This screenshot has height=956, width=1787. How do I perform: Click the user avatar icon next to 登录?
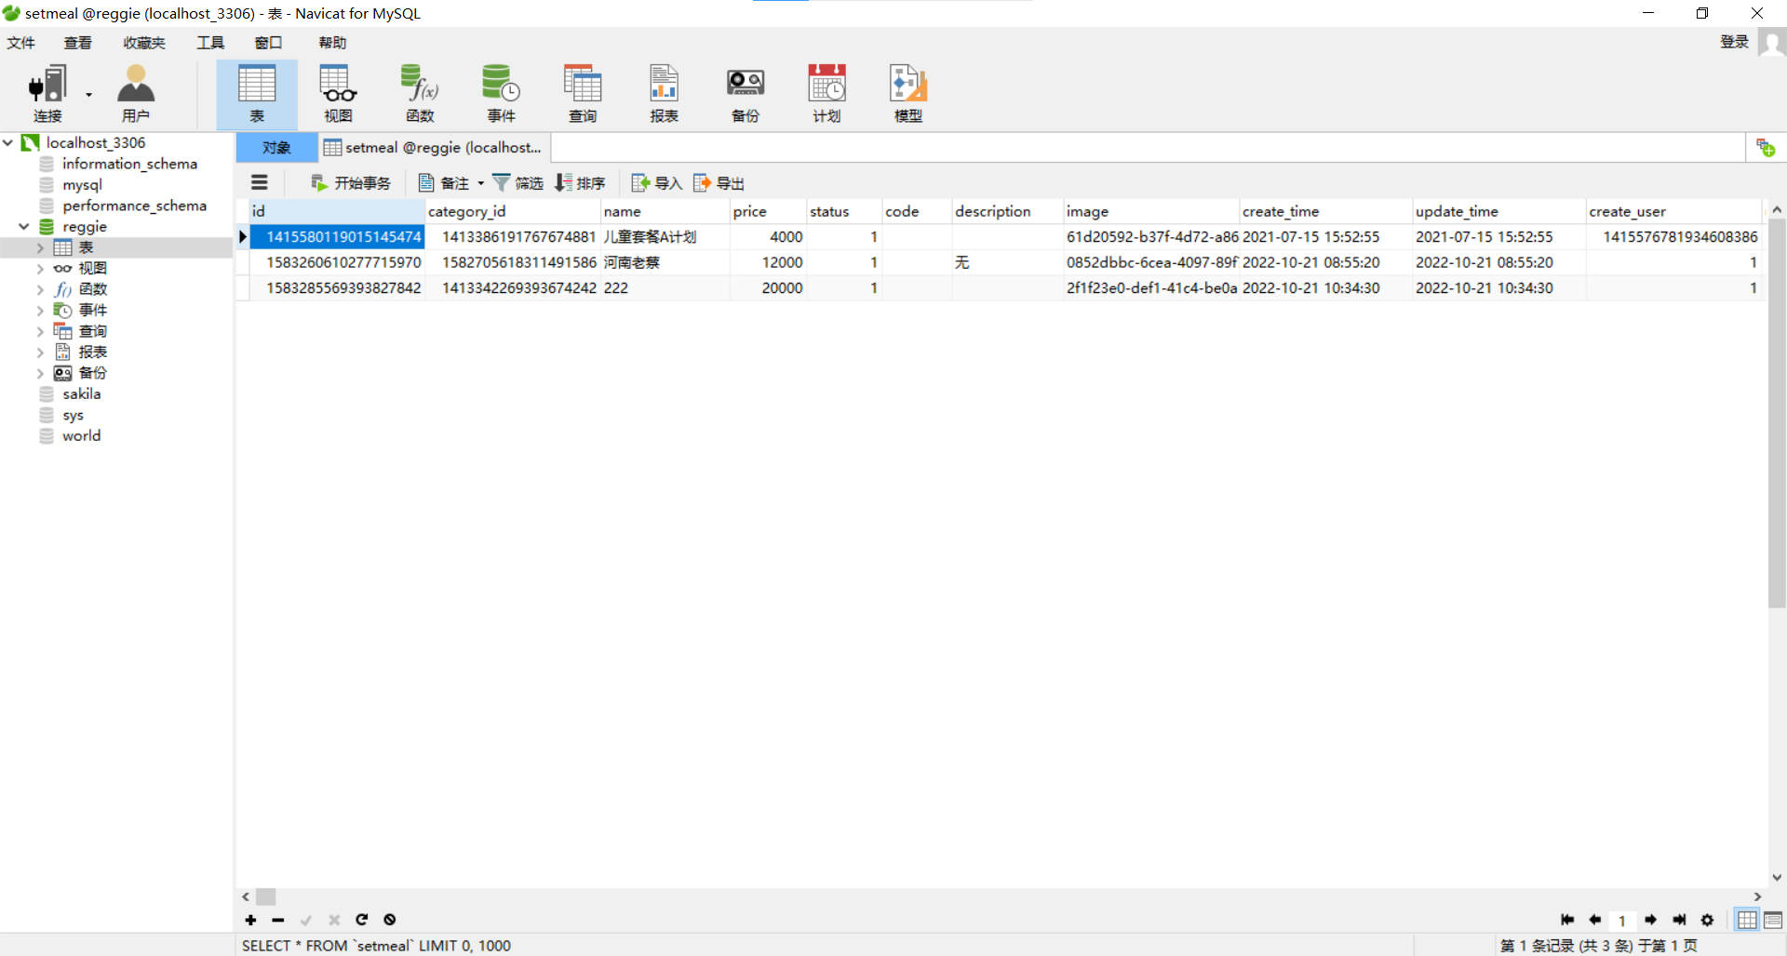pos(1772,43)
